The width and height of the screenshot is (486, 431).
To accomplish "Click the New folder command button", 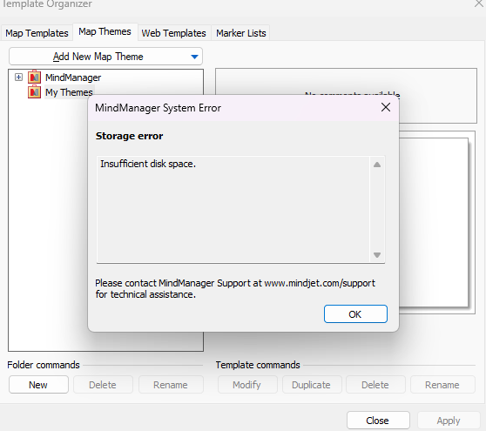I will pyautogui.click(x=38, y=385).
